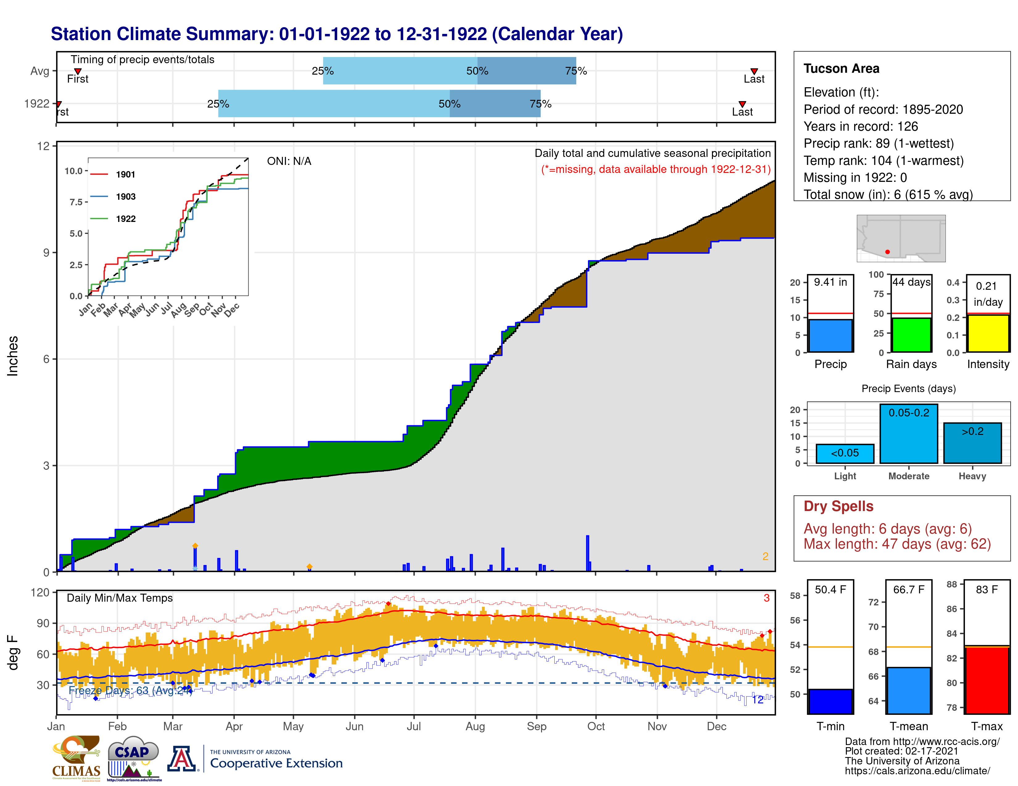Click the 1922 green legend entry
Viewport: 1018px width, 786px height.
tap(113, 219)
